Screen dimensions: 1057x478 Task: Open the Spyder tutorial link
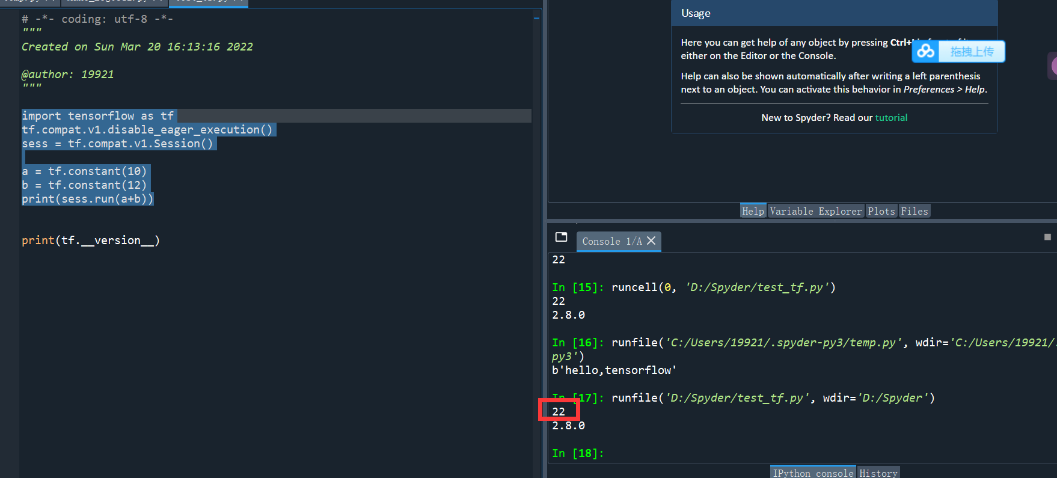tap(891, 118)
